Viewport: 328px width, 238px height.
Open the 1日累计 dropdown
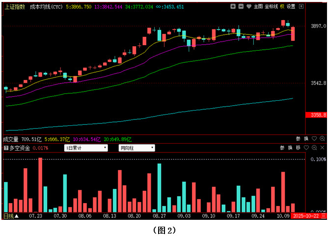(x=86, y=148)
